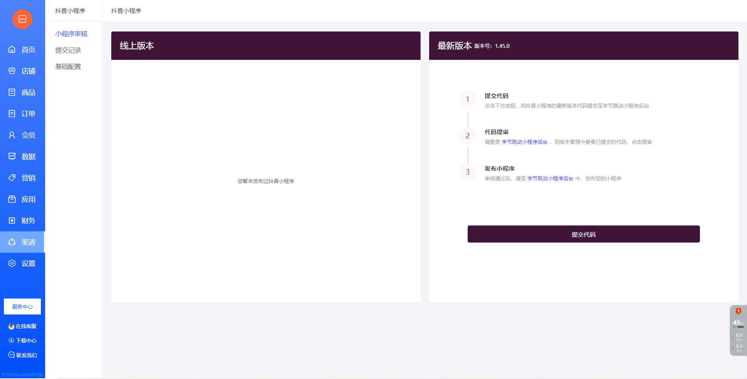The image size is (747, 379).
Task: Open the 首页 menu label
Action: tap(28, 50)
